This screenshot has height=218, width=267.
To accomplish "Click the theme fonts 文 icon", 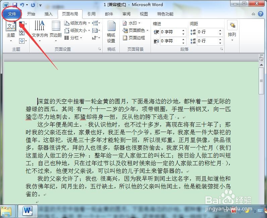I will (21, 32).
